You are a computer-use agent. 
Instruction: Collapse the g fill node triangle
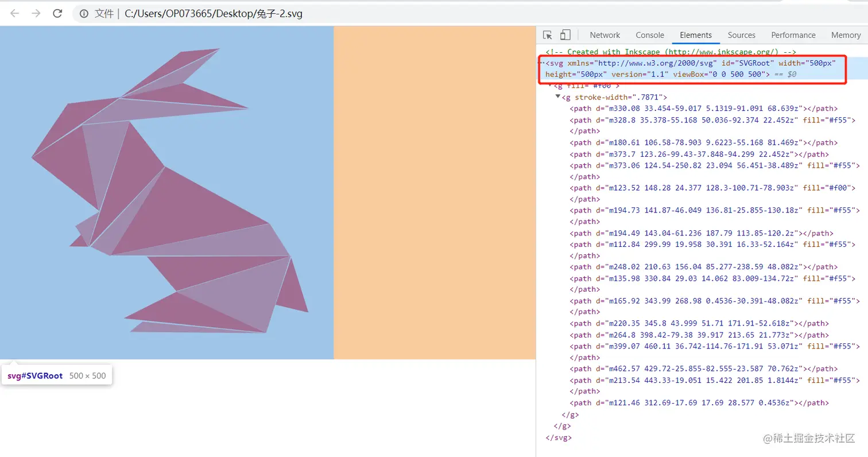(550, 86)
